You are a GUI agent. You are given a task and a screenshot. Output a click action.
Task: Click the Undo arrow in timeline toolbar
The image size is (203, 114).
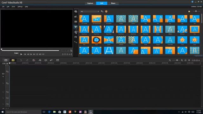(x=21, y=60)
